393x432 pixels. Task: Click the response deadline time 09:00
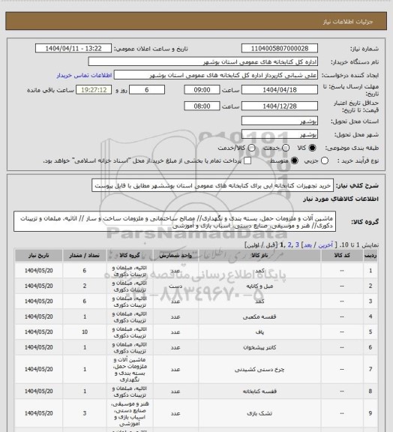click(x=202, y=90)
